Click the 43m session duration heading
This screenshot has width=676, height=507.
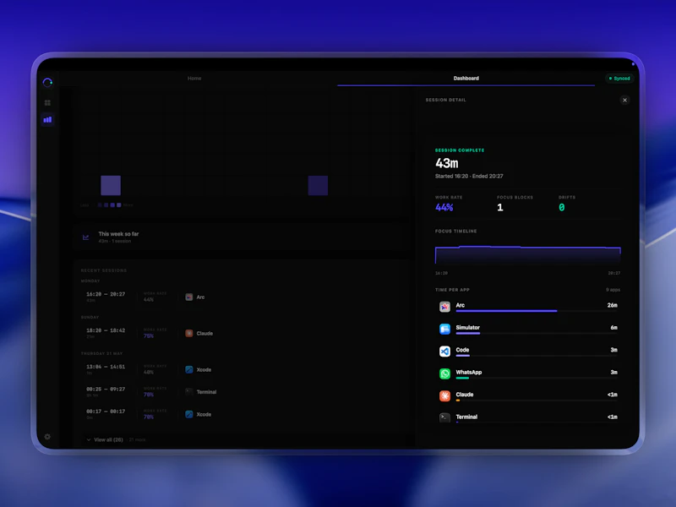[x=447, y=163]
